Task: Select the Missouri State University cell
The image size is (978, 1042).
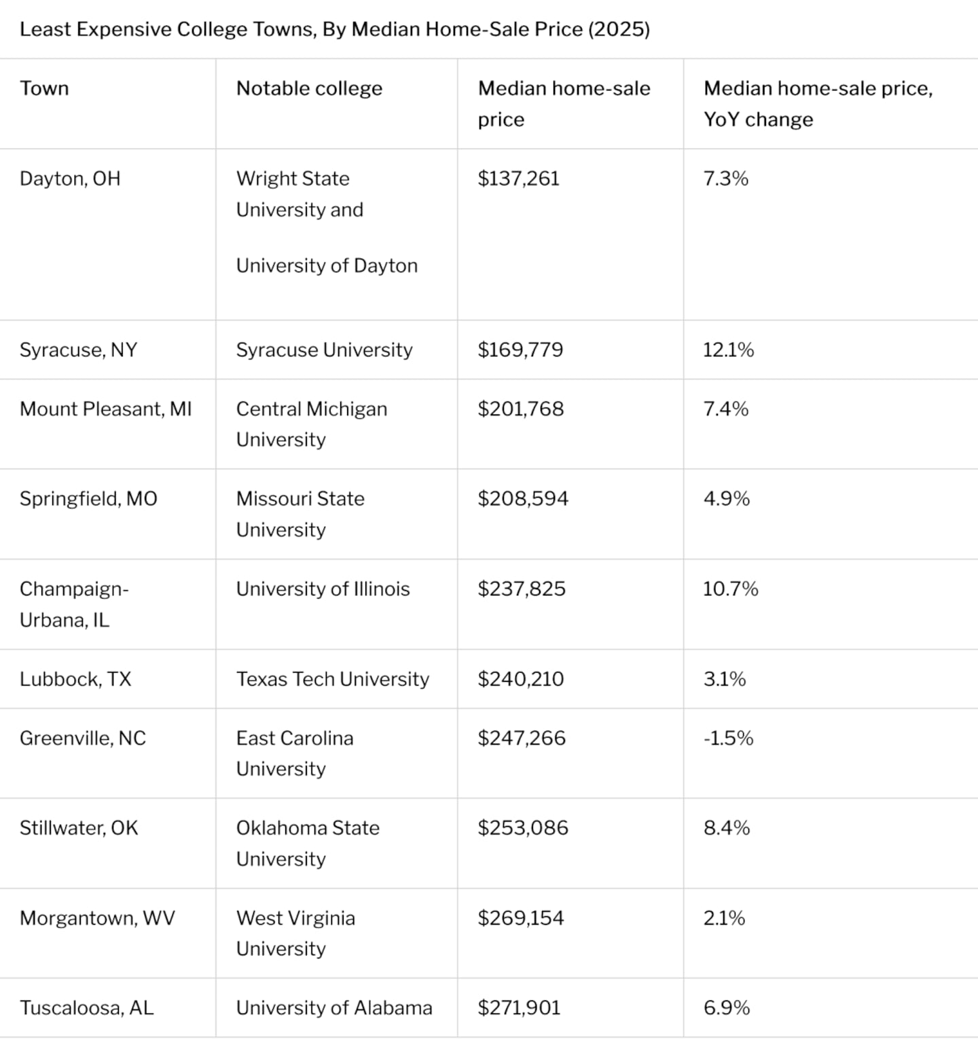Action: 300,514
